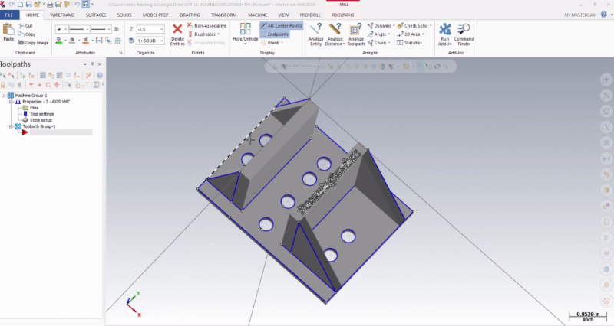Click the G1 post icon in Toolpaths panel
Screen dimensions: 614x326
pos(67,75)
